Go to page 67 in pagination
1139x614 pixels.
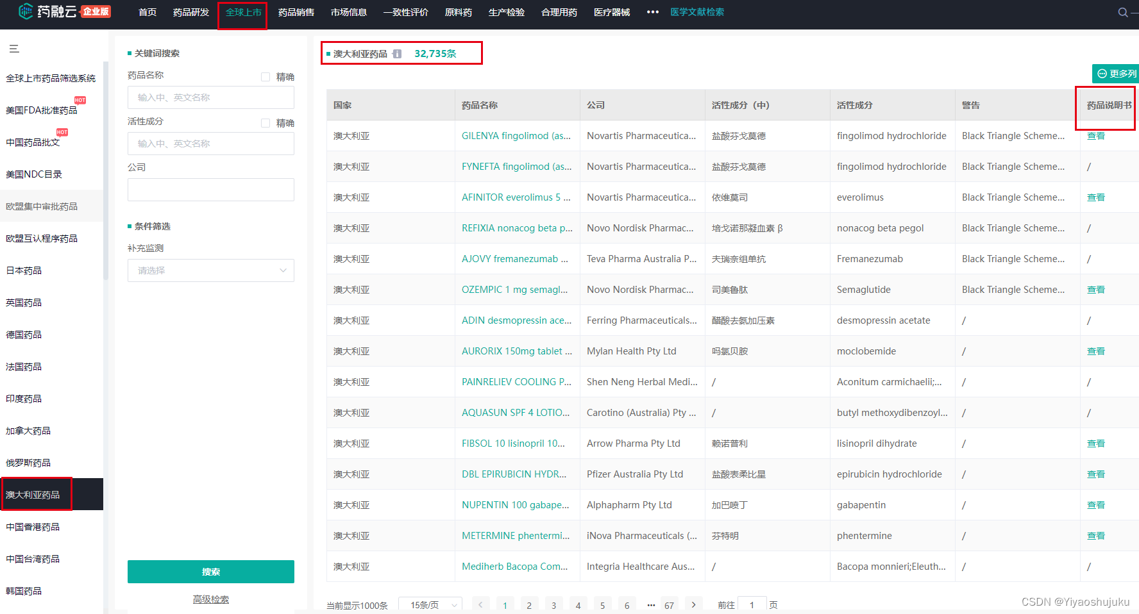point(669,605)
